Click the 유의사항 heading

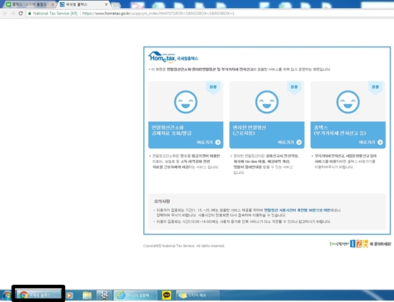point(162,202)
